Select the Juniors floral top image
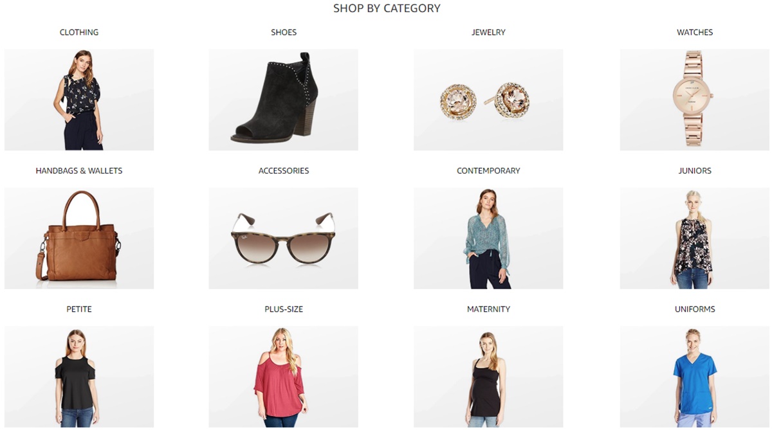Viewport: 772px width, 430px height. pyautogui.click(x=695, y=238)
